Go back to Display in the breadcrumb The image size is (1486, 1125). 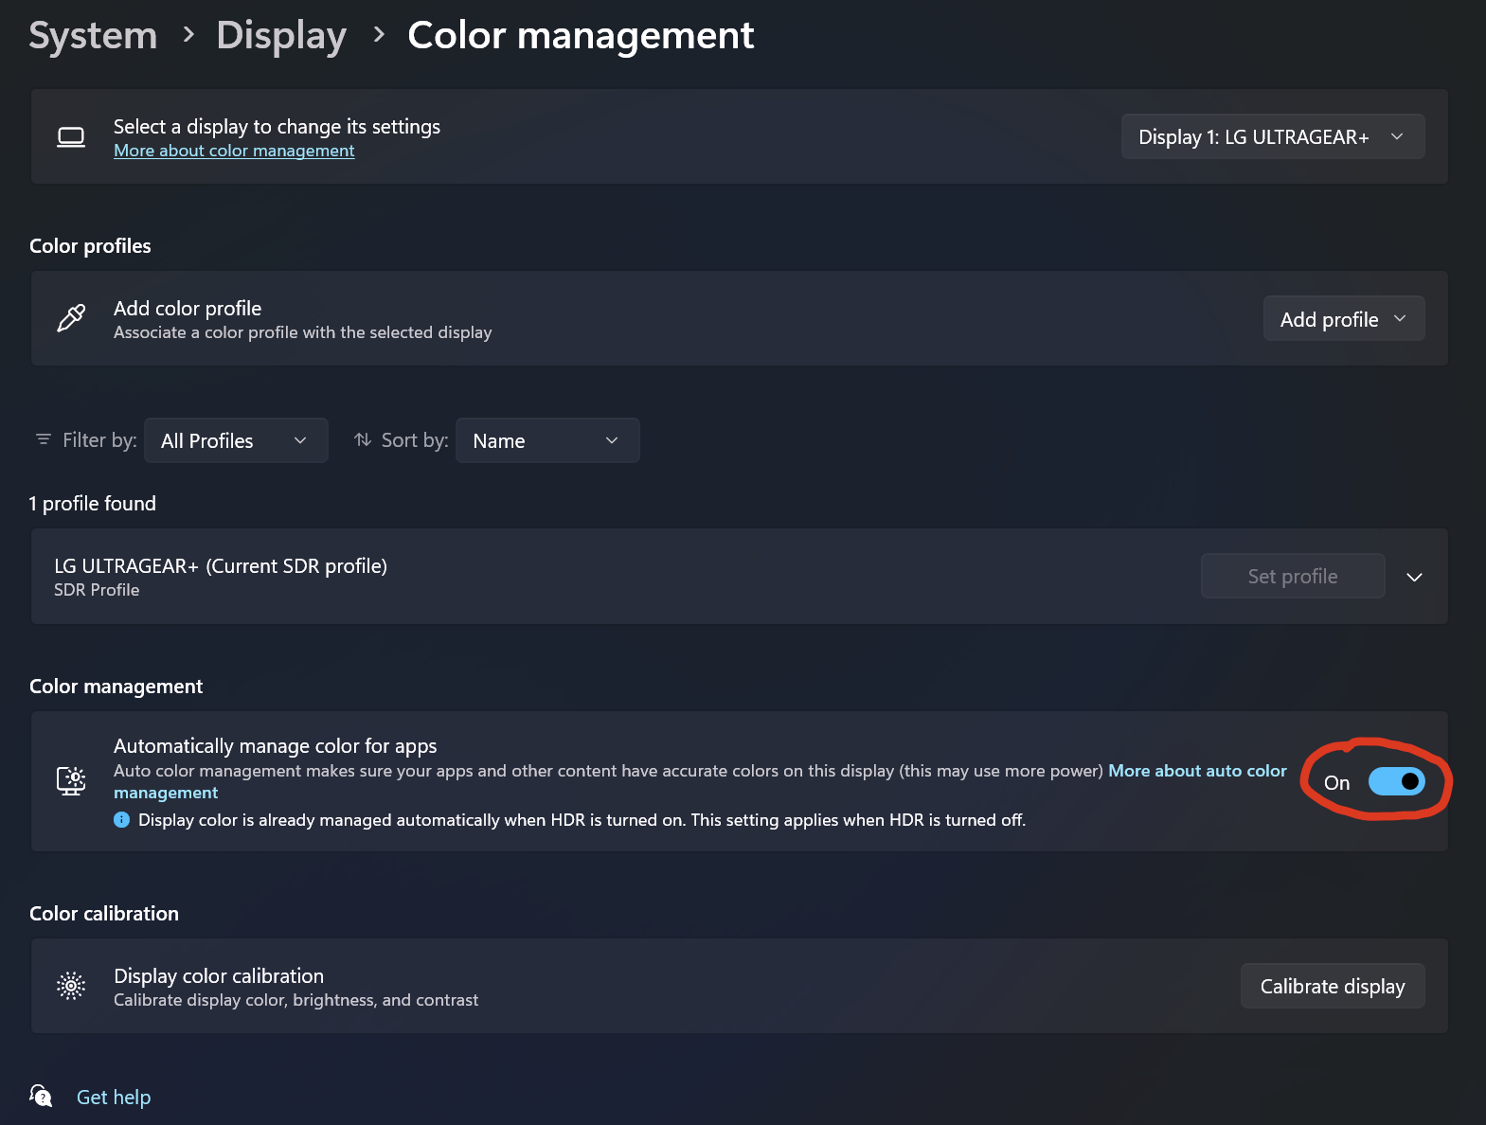coord(281,36)
